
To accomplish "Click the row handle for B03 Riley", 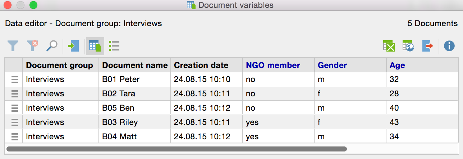I will (x=14, y=122).
